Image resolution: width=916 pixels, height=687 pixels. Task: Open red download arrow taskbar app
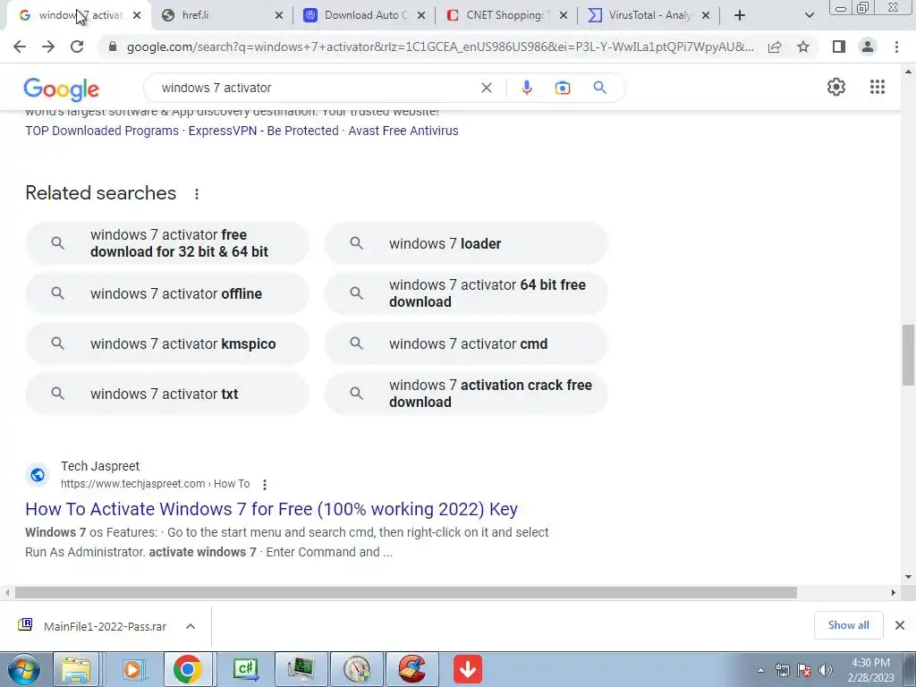[x=467, y=669]
